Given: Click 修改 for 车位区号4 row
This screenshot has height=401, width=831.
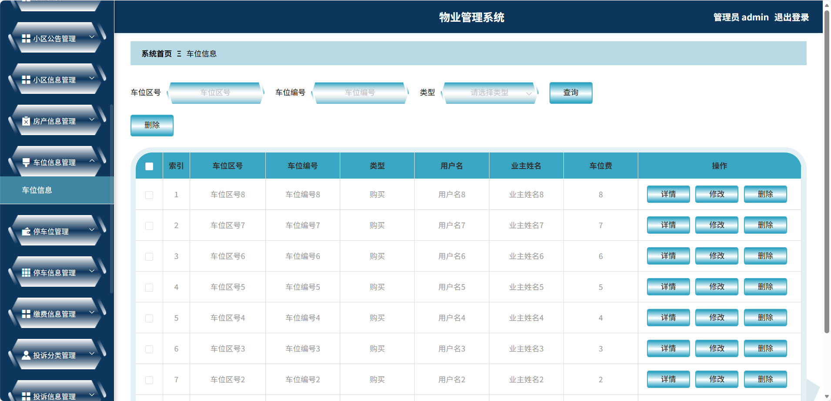Looking at the screenshot, I should (717, 318).
